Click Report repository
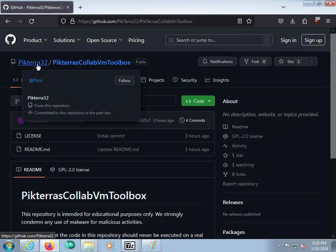 point(241,184)
